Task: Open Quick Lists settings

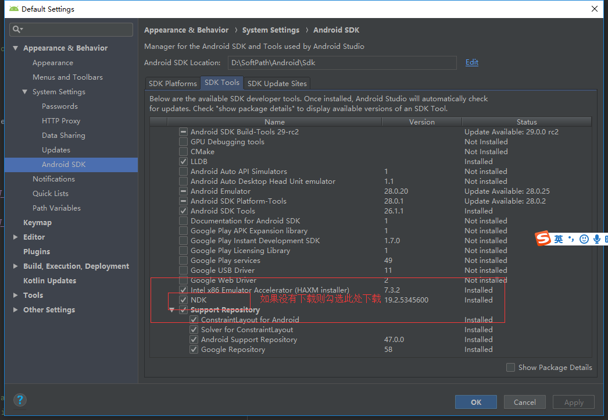Action: [x=51, y=194]
